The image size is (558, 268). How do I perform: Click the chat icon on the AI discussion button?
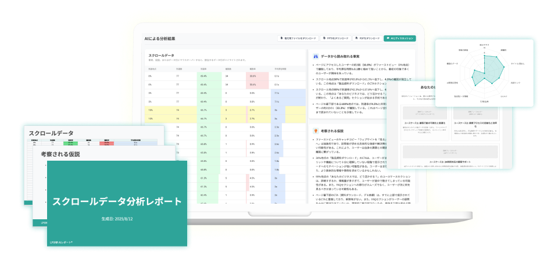[389, 38]
